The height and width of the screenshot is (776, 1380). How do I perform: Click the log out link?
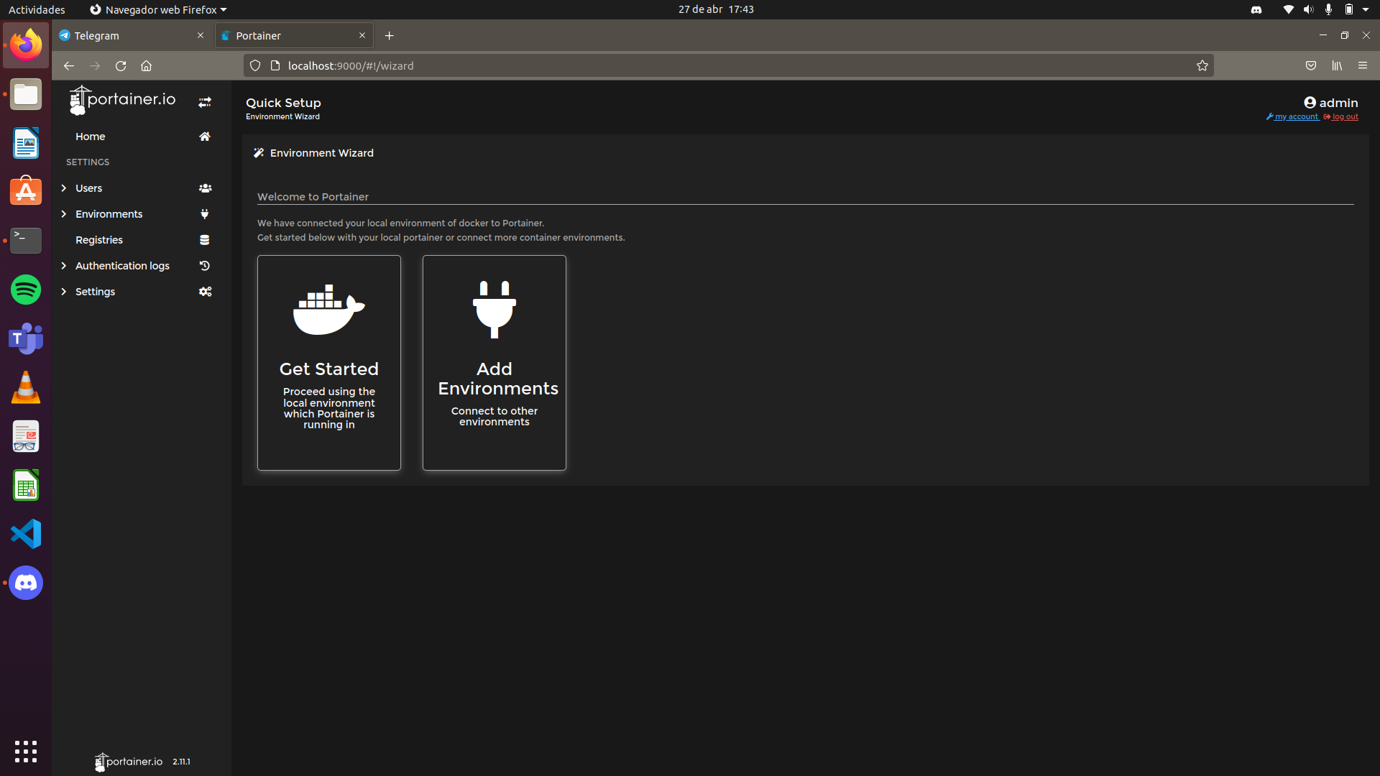coord(1344,117)
